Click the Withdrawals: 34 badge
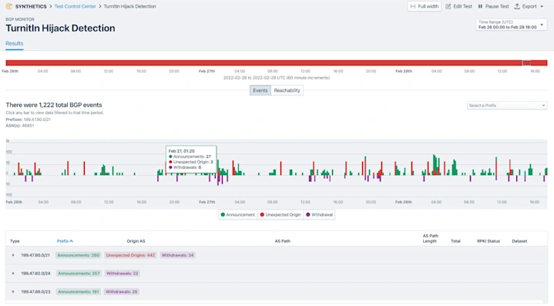Viewport: 554px width, 306px height. 177,255
